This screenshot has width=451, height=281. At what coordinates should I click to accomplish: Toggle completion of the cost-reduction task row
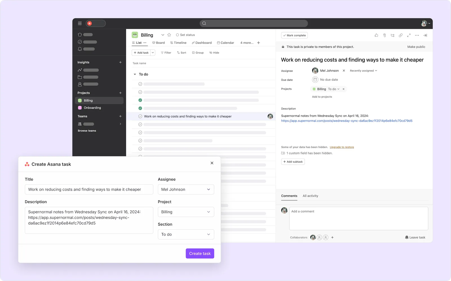point(140,116)
